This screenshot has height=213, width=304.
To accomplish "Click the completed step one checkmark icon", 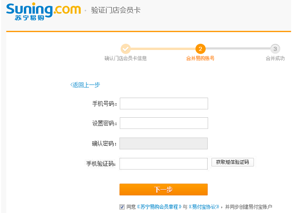I will point(126,49).
